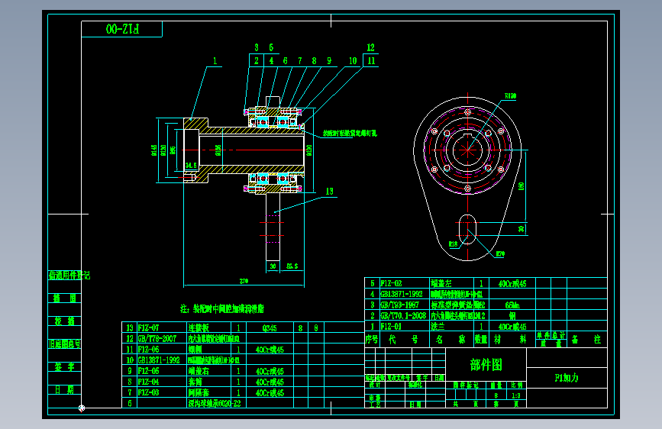
Task: Select part name 连接板 in row 13
Action: 199,327
